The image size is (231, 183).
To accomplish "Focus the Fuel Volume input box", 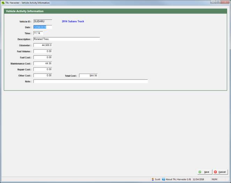I will pos(43,51).
